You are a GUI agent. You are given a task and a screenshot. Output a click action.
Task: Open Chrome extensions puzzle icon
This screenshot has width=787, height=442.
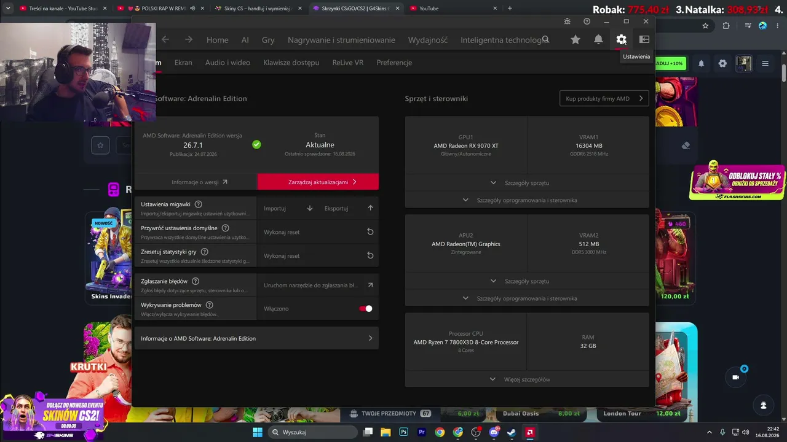726,26
